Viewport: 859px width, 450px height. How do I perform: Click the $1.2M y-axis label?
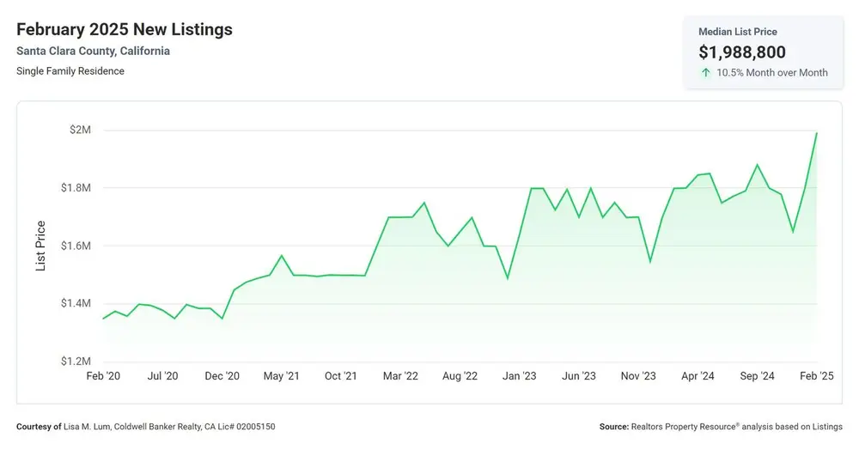76,362
